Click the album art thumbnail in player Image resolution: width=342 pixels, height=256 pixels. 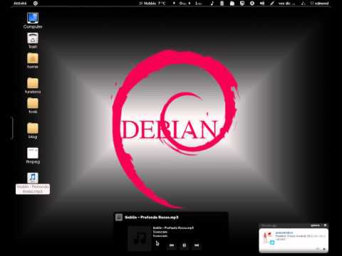140,238
